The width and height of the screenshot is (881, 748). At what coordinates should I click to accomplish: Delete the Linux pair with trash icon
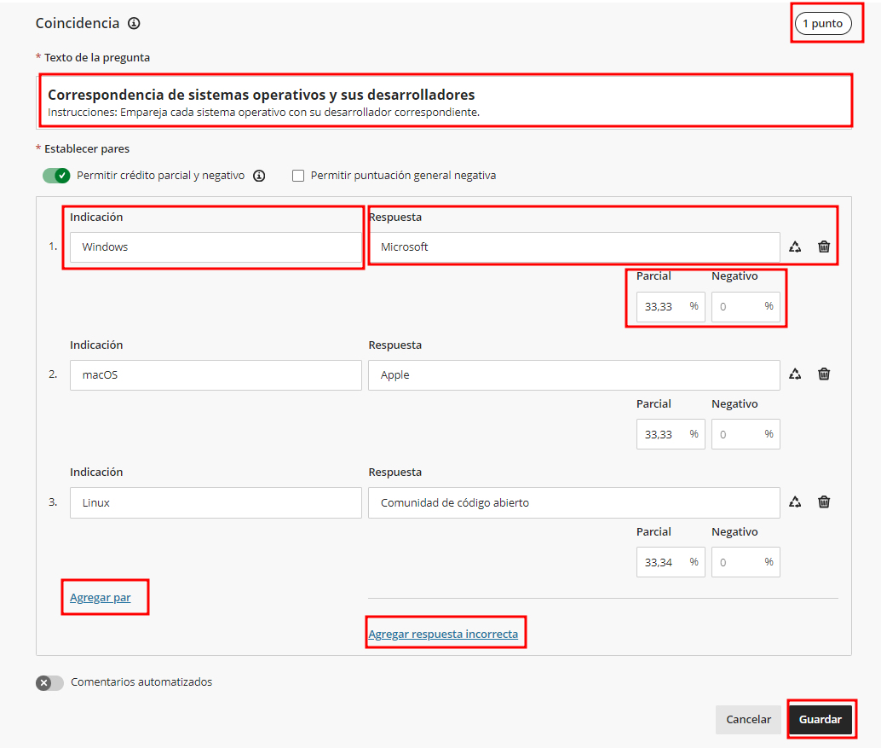pos(824,502)
